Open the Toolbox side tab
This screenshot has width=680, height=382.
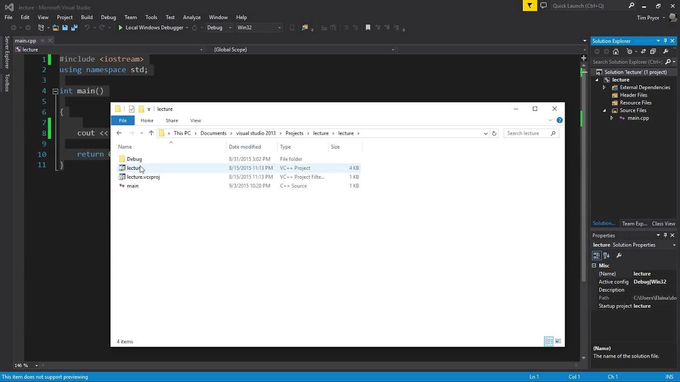tap(7, 83)
